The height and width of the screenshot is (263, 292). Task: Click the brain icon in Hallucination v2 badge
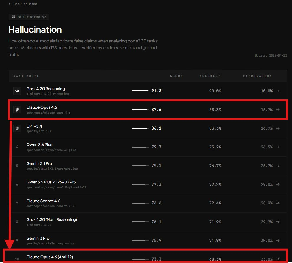pos(14,17)
